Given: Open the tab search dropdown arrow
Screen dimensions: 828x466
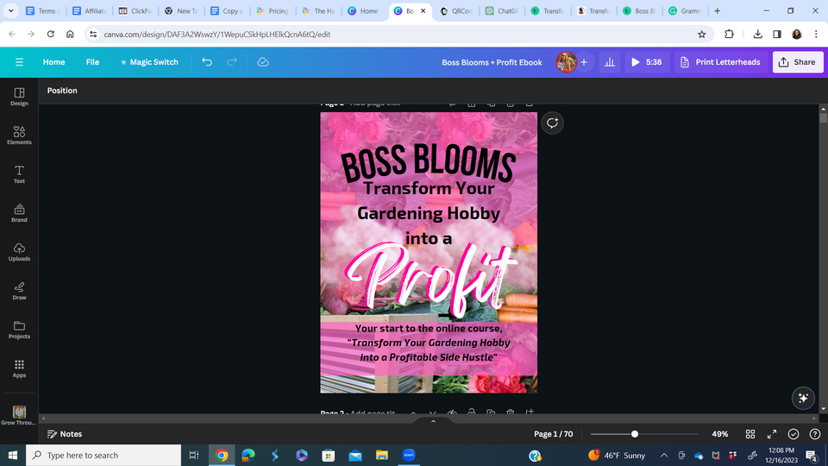Looking at the screenshot, I should [10, 10].
